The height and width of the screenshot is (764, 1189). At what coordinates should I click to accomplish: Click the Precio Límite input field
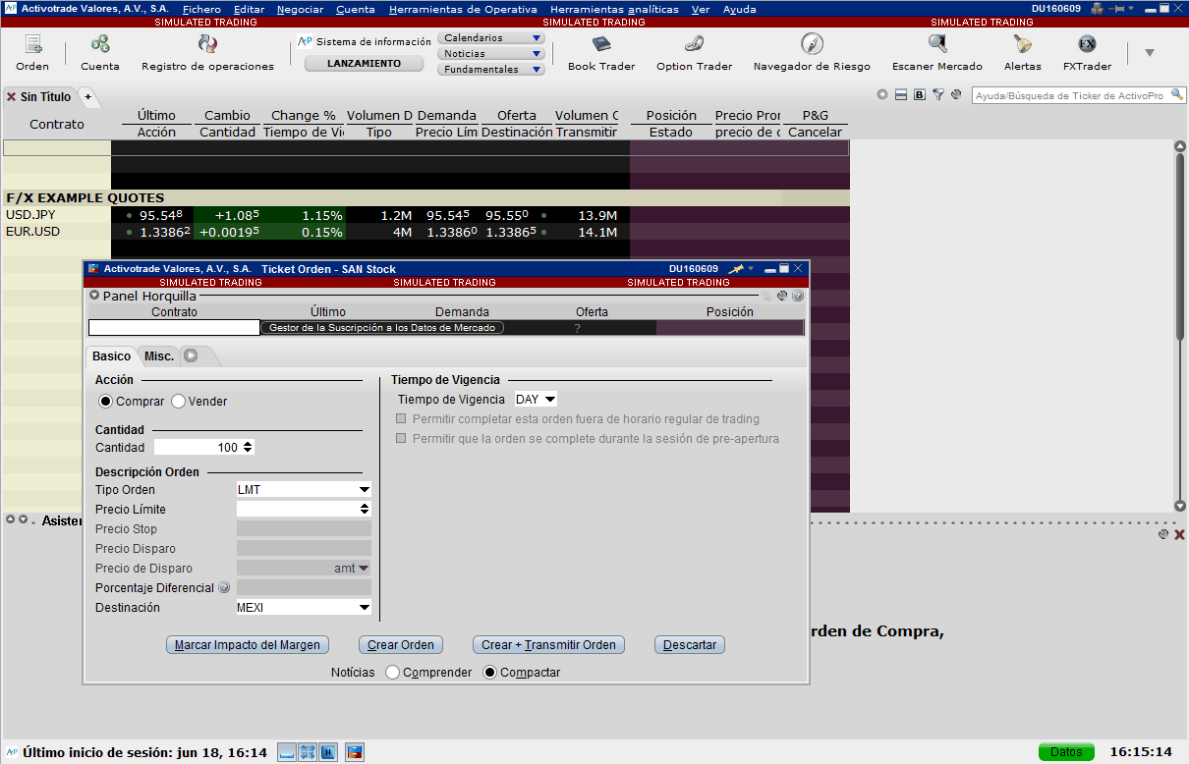coord(298,510)
